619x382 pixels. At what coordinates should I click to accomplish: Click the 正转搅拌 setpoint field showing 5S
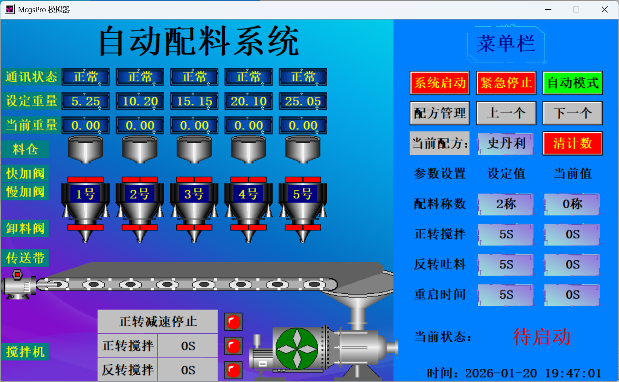[x=506, y=235]
